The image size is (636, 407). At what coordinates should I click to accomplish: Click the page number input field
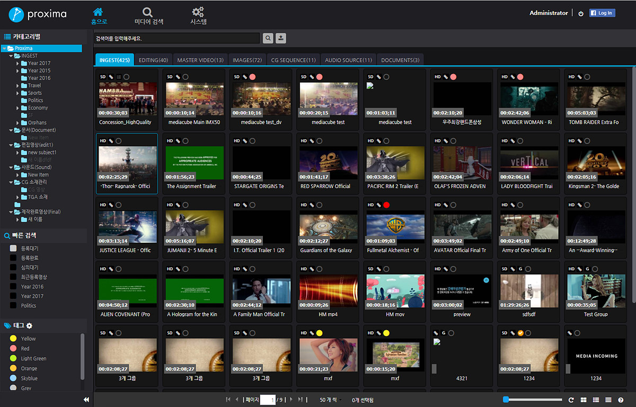(268, 400)
